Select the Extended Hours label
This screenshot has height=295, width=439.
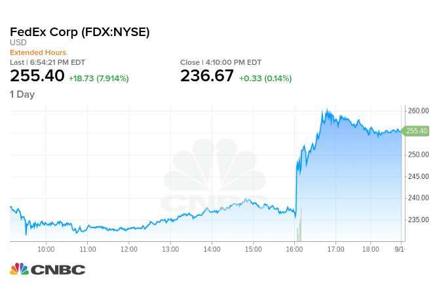(x=38, y=52)
